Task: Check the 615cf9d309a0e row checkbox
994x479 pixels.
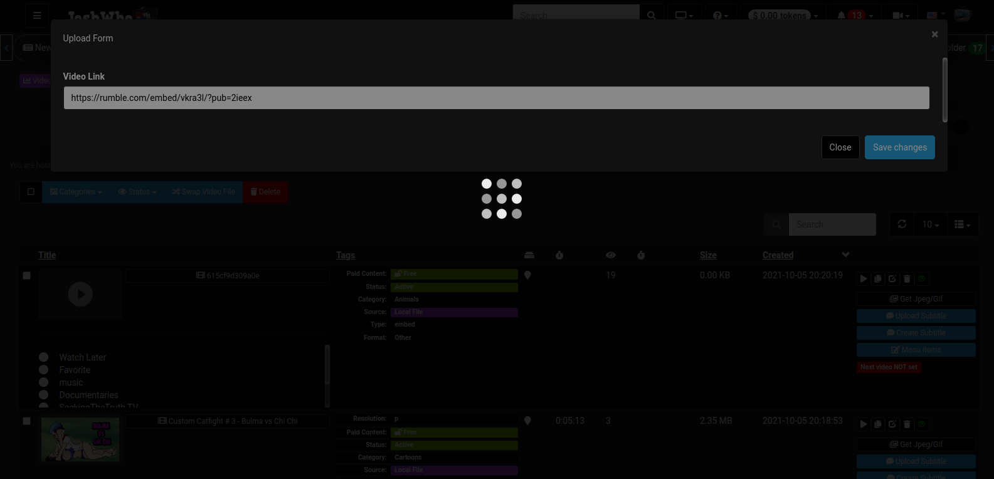Action: [27, 275]
